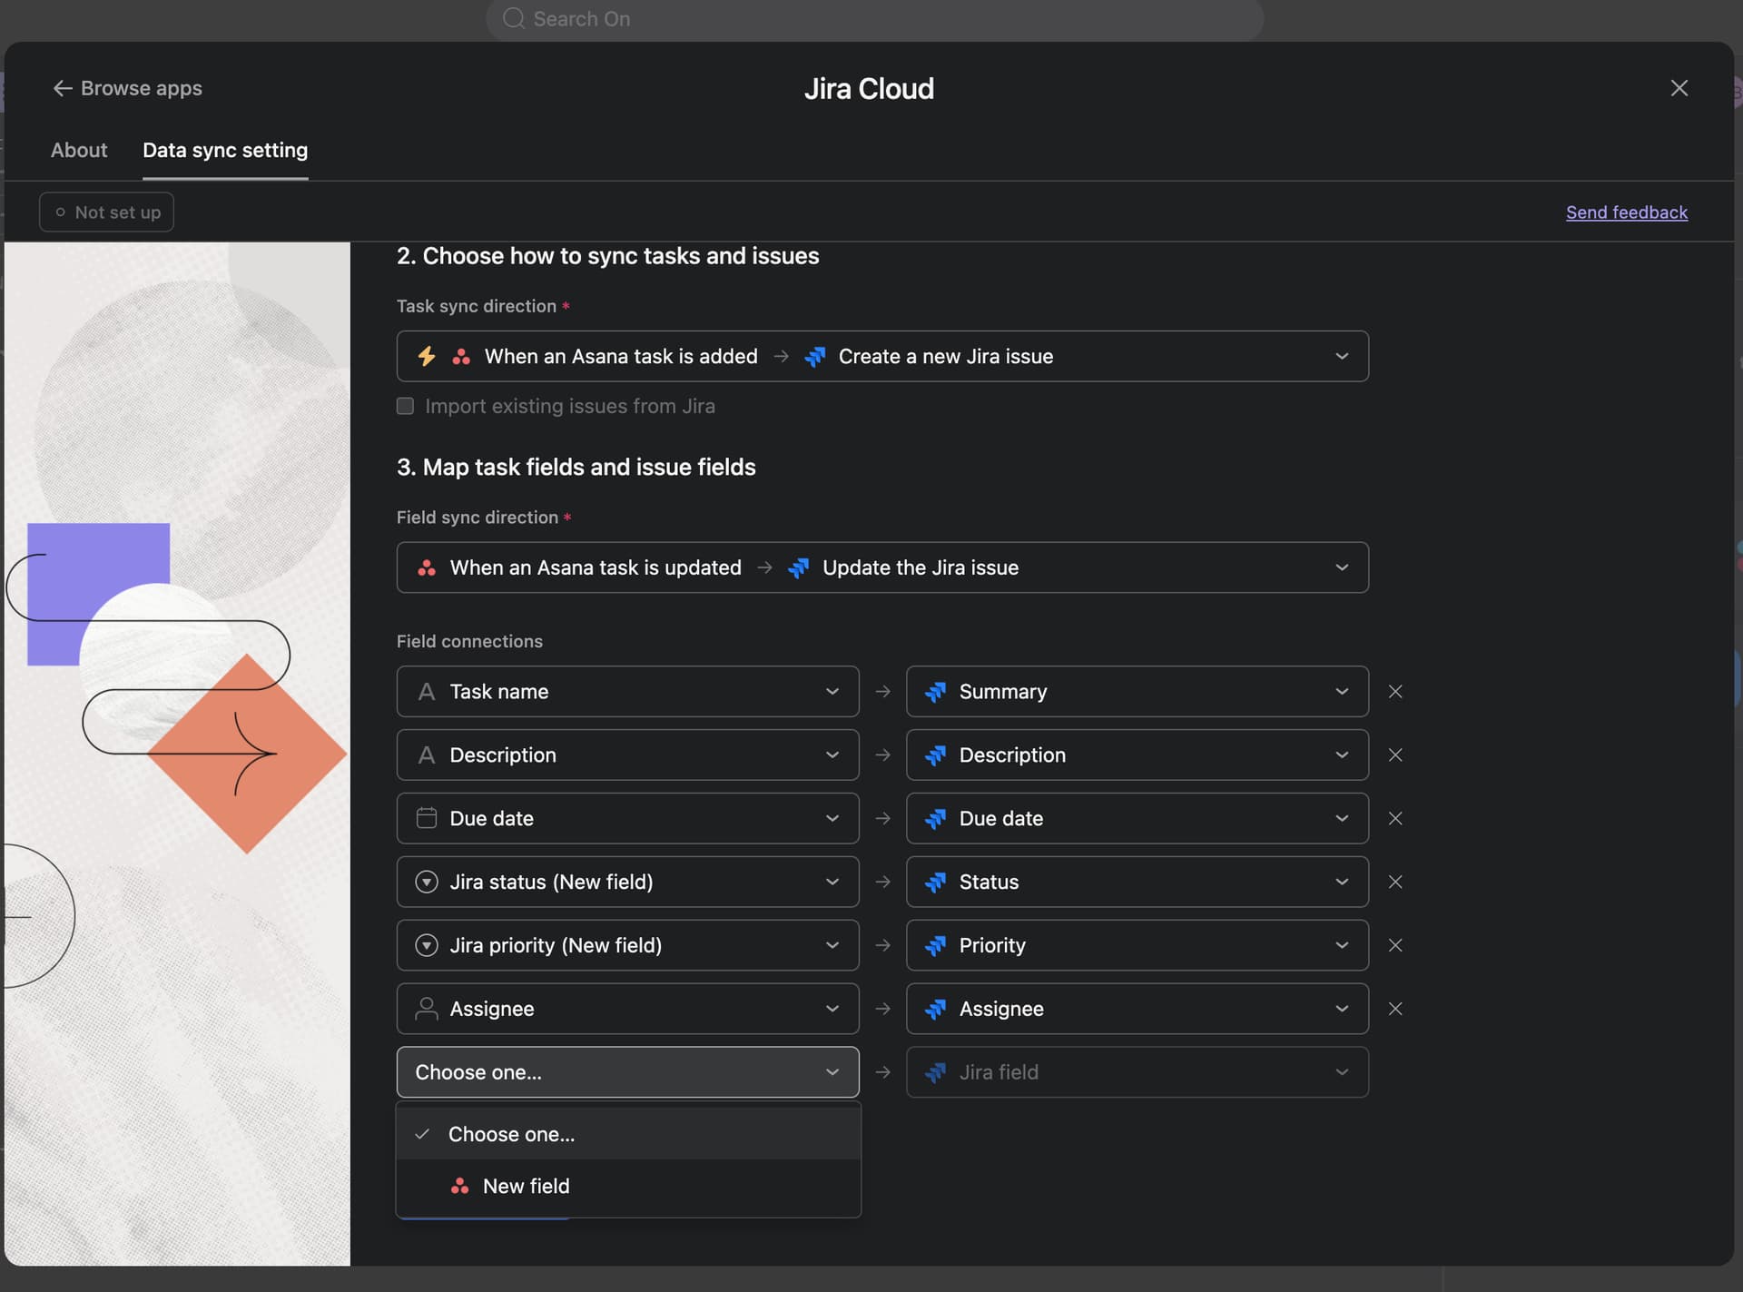
Task: Open the Task sync direction dropdown
Action: (881, 356)
